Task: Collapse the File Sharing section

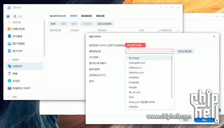Action: click(10, 22)
